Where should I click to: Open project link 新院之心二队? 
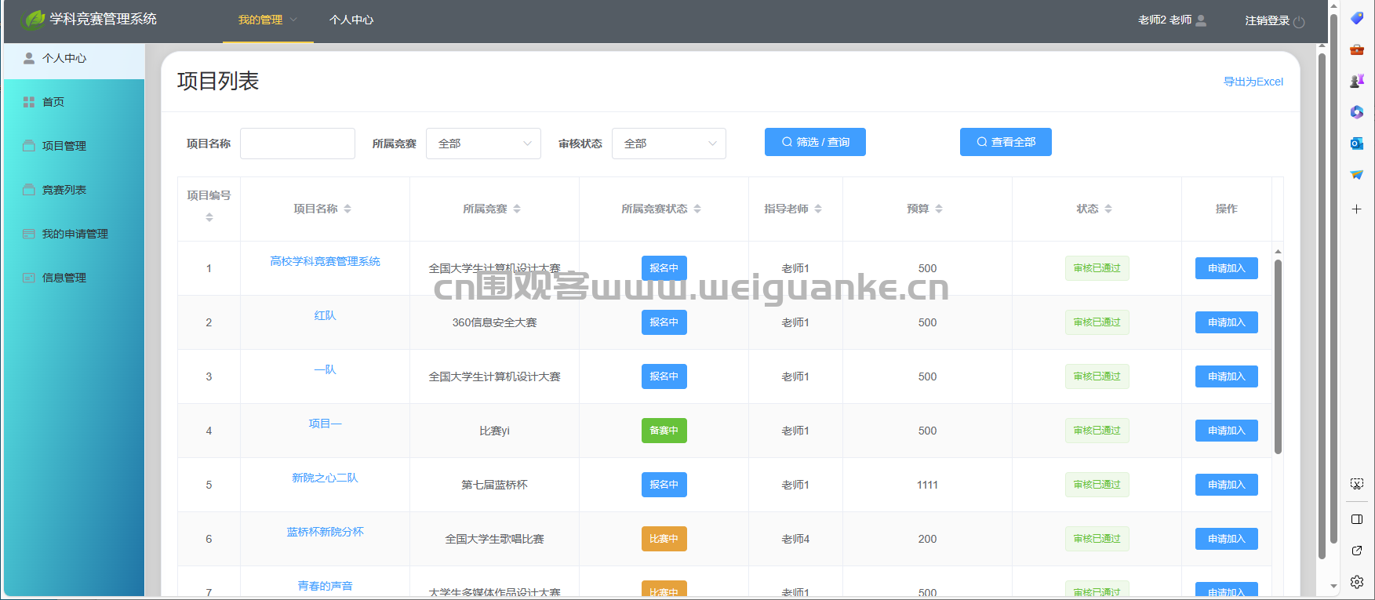click(x=325, y=478)
